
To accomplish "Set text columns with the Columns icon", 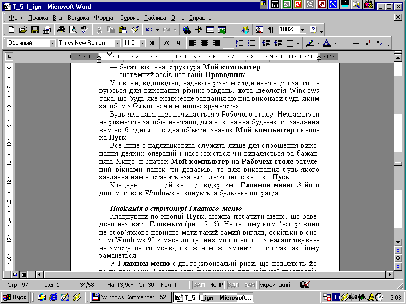I will pyautogui.click(x=233, y=30).
